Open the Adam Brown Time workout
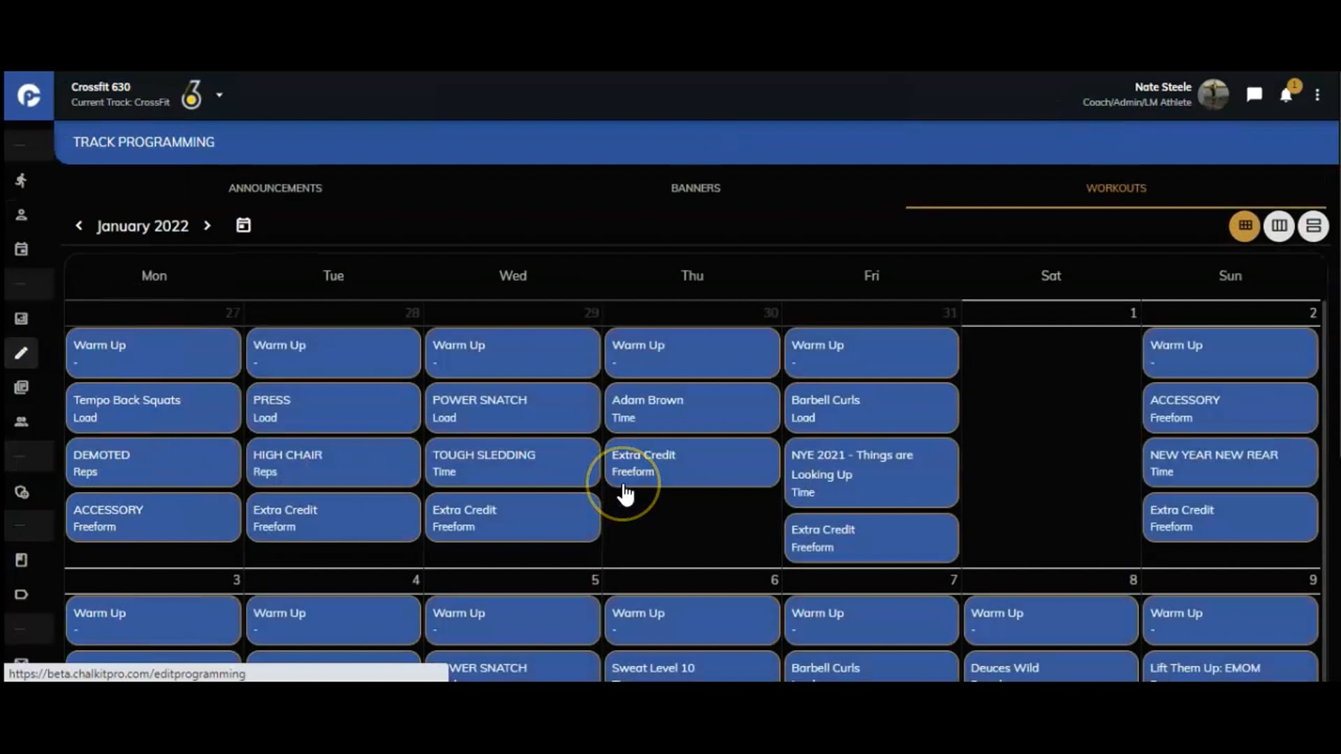1341x754 pixels. [692, 408]
